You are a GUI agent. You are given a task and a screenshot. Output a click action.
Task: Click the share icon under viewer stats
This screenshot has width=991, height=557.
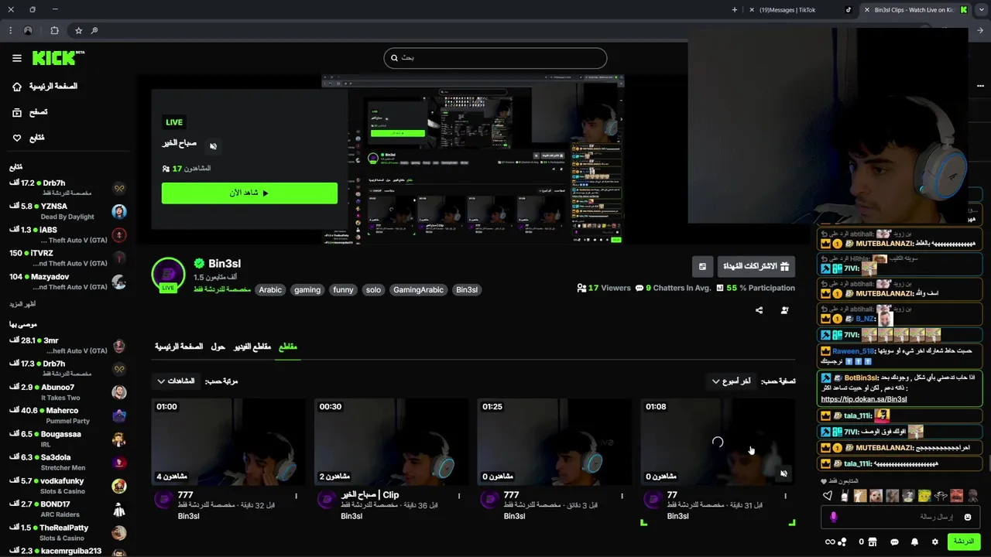tap(759, 310)
